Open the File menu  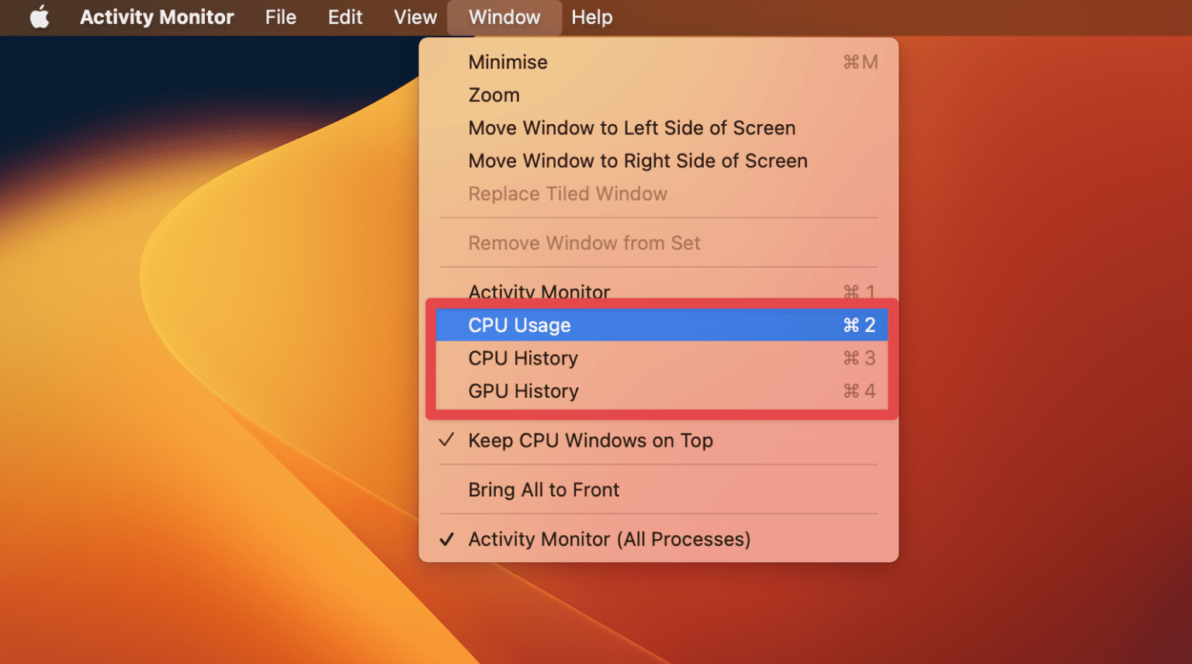click(280, 17)
